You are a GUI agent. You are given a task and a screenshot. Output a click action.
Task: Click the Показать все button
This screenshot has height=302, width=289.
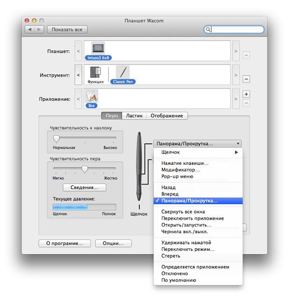[x=67, y=30]
